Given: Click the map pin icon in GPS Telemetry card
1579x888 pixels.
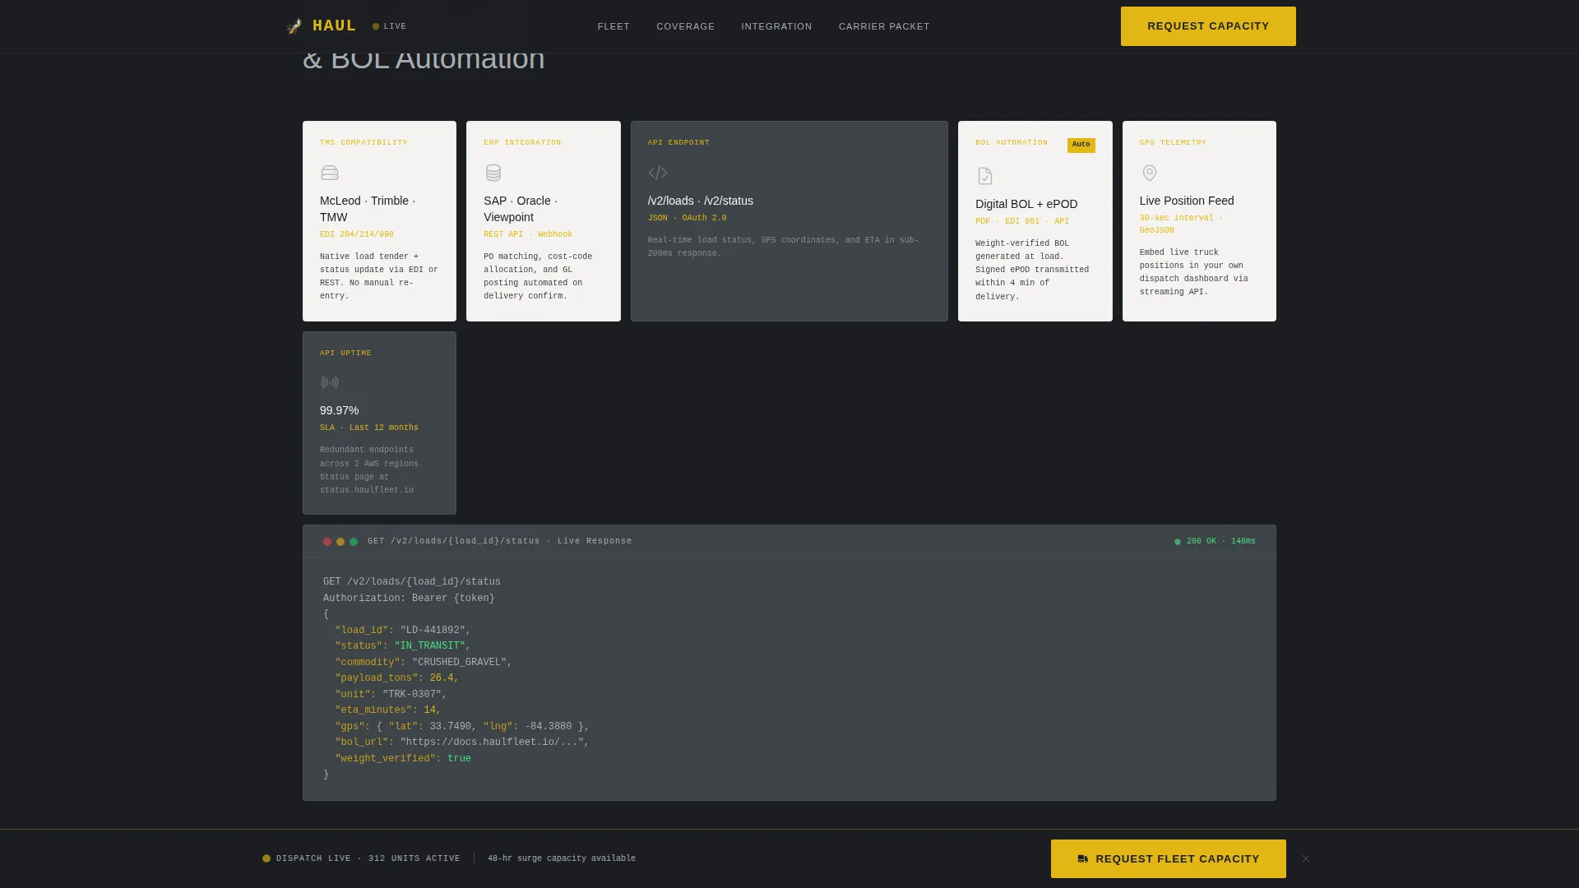Looking at the screenshot, I should [1150, 173].
